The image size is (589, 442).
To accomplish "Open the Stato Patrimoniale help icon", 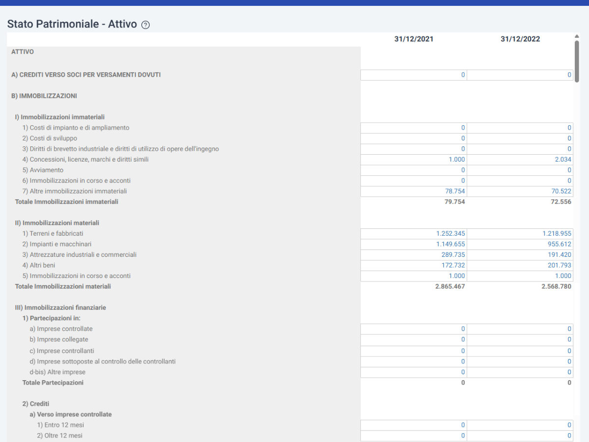I will pyautogui.click(x=145, y=25).
